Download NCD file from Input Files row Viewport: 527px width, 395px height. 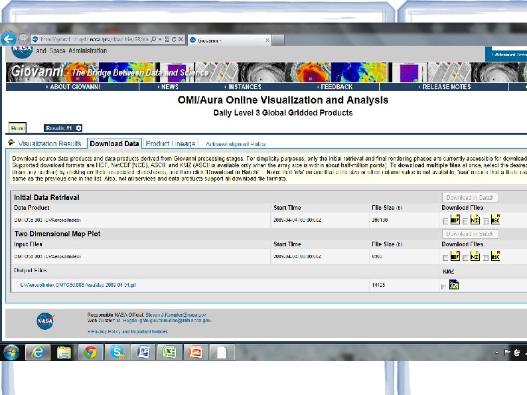(475, 256)
